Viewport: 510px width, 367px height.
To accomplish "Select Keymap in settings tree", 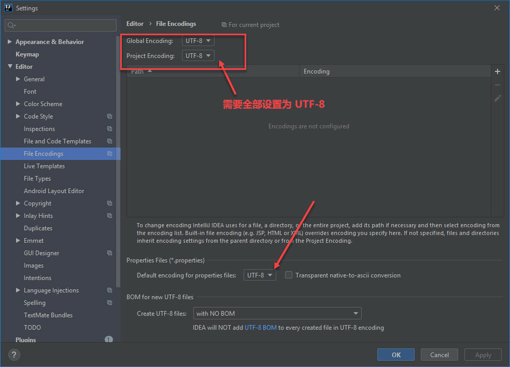I will [x=27, y=54].
